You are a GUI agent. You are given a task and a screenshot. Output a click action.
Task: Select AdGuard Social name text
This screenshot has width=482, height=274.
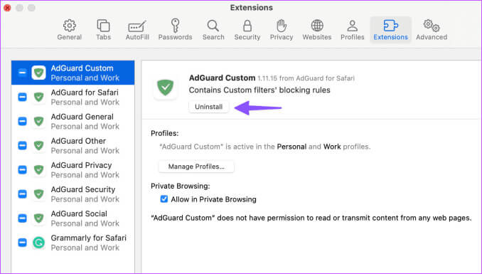click(x=79, y=214)
